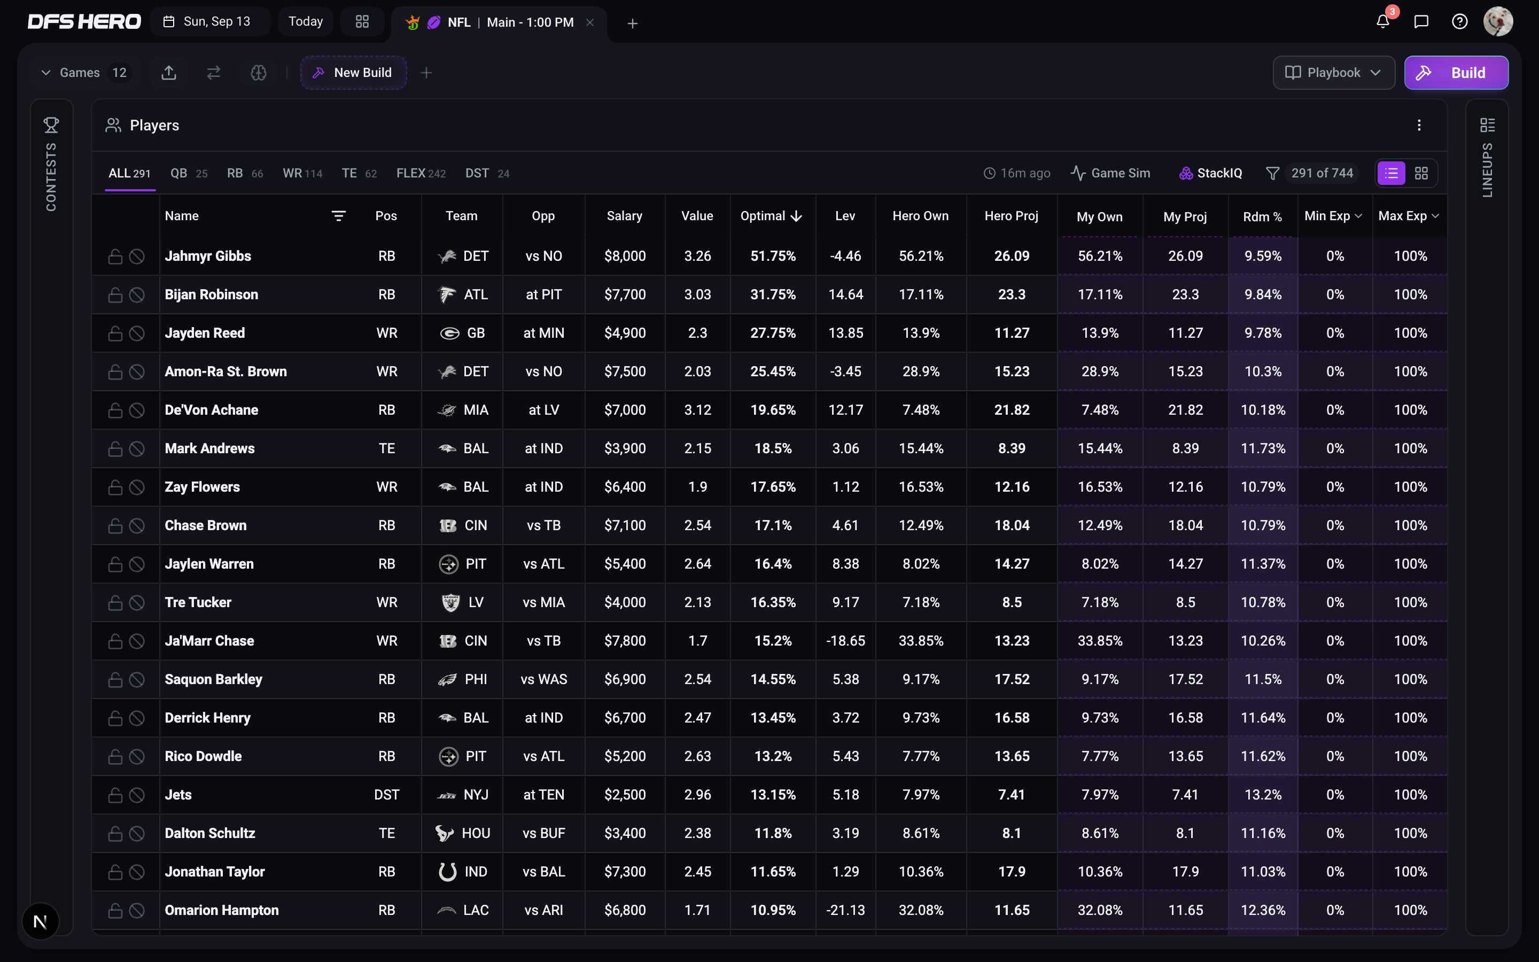
Task: Open the help question mark icon
Action: pos(1459,21)
